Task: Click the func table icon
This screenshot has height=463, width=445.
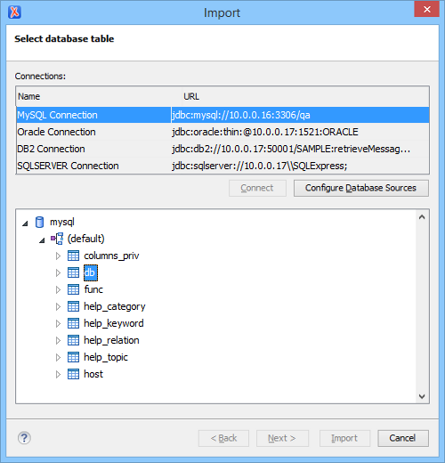Action: 73,289
